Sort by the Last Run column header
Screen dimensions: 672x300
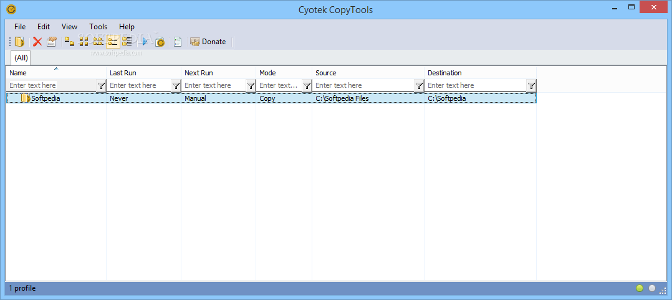pyautogui.click(x=143, y=73)
